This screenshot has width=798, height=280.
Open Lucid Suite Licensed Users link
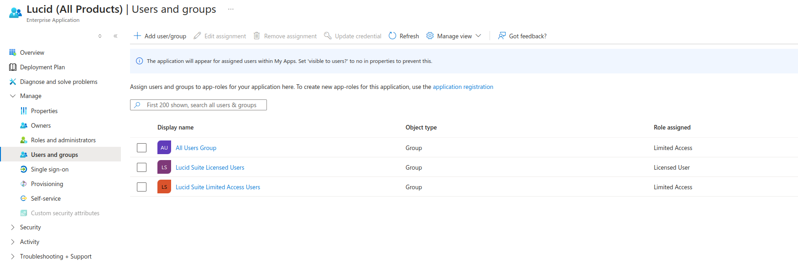210,167
